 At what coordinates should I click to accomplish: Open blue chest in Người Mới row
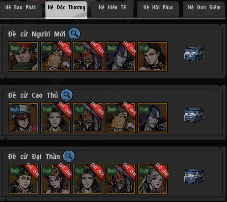(194, 54)
